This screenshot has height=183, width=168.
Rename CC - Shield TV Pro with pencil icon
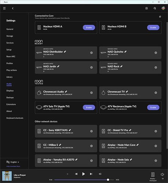(x=130, y=130)
